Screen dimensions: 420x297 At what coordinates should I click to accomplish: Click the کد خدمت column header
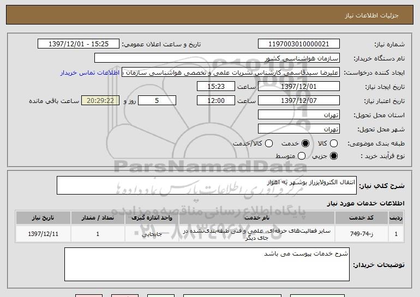tap(361, 218)
